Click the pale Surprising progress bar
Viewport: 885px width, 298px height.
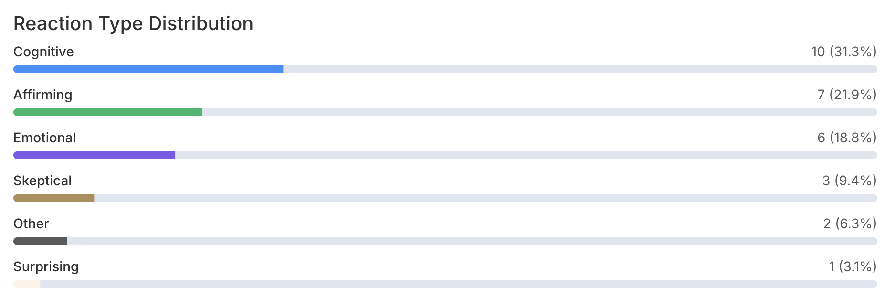coord(27,284)
